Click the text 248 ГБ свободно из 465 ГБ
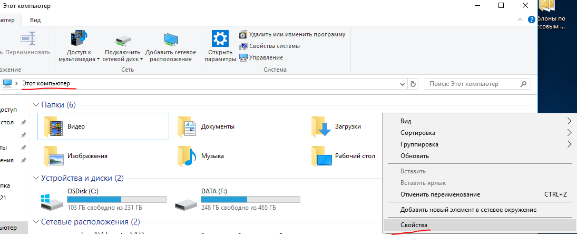577x235 pixels. tap(239, 208)
